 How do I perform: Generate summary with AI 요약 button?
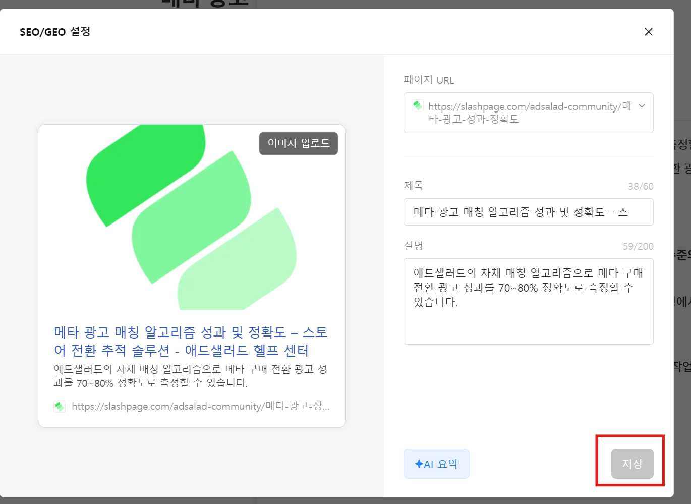[436, 464]
